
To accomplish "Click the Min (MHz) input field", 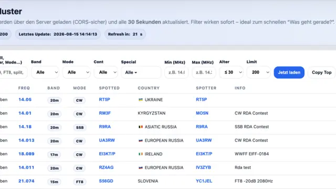I will [x=176, y=72].
